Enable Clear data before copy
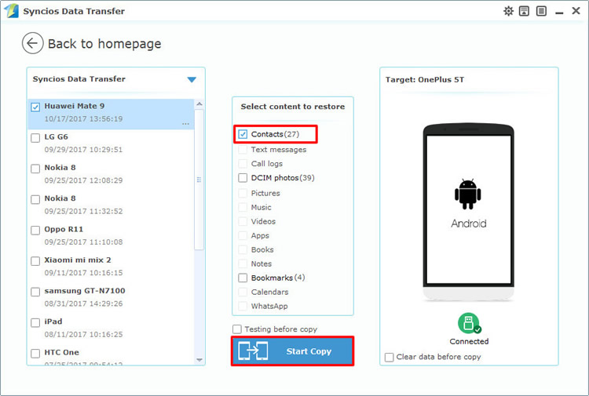The width and height of the screenshot is (589, 396). pos(390,357)
